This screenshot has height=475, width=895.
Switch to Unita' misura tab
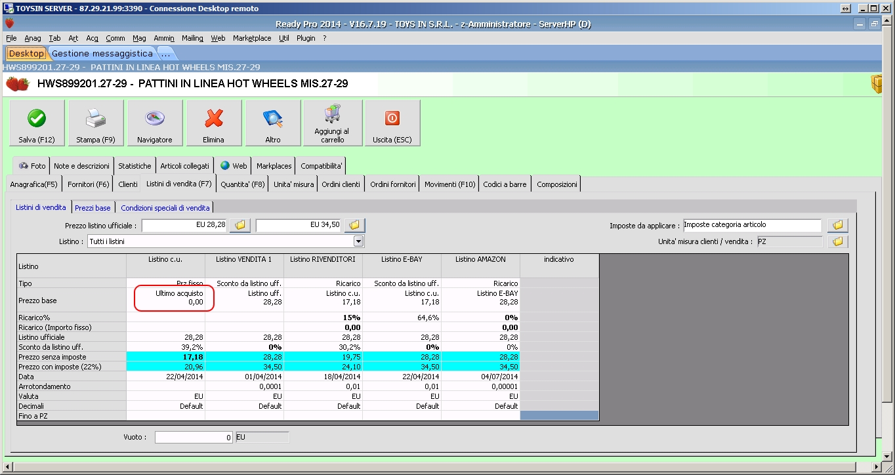click(x=293, y=184)
